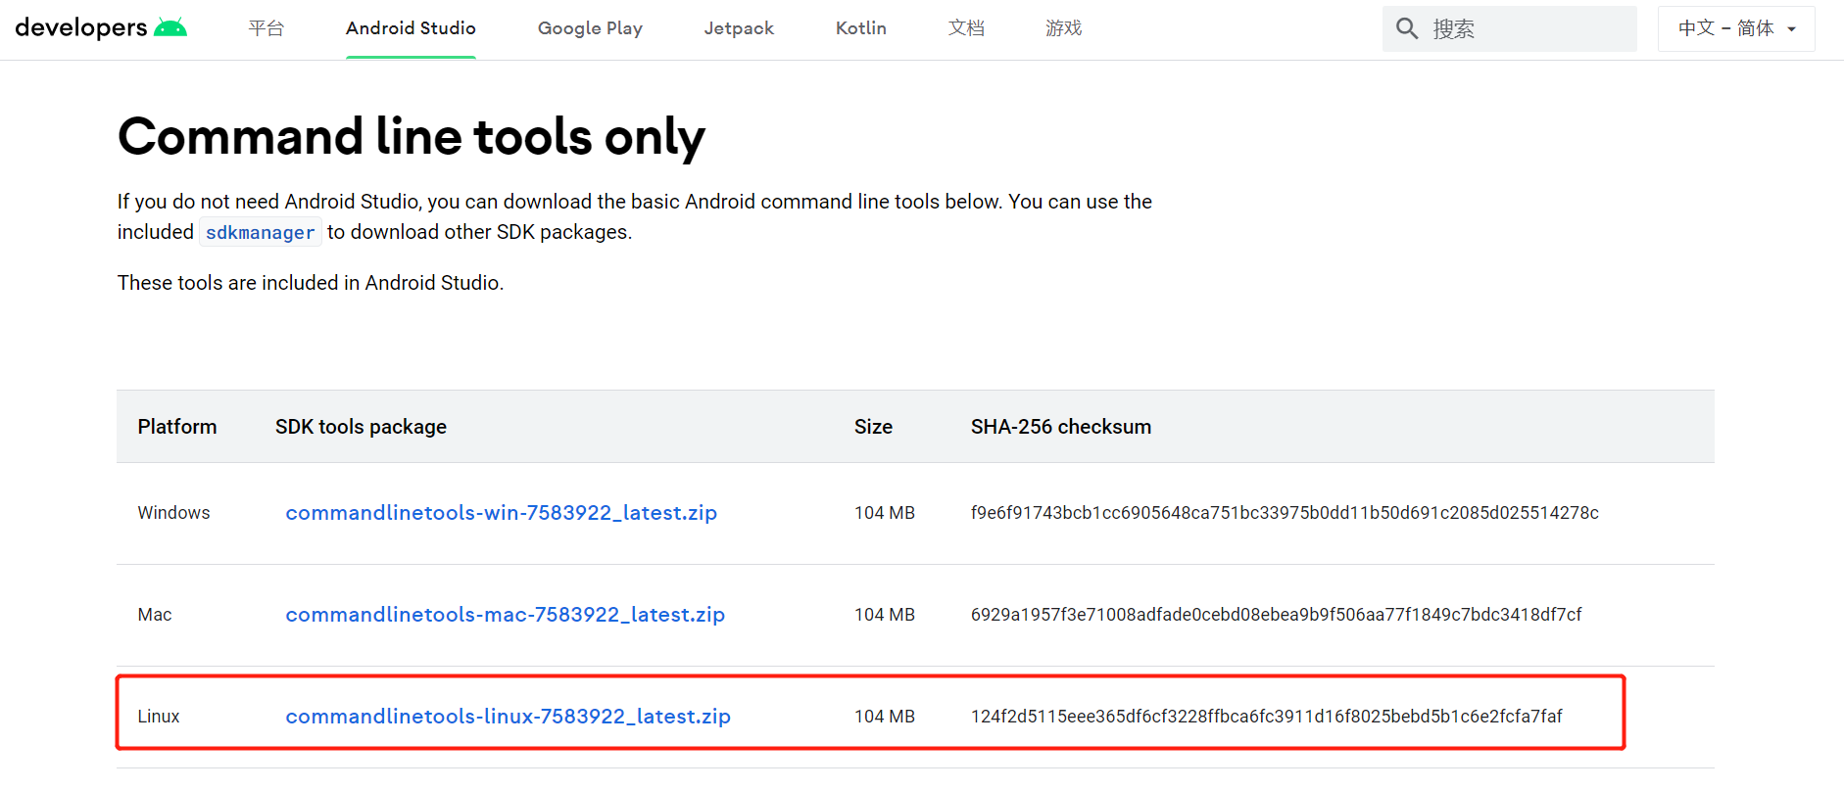
Task: Select the 游戏 navigation item
Action: [x=1063, y=28]
